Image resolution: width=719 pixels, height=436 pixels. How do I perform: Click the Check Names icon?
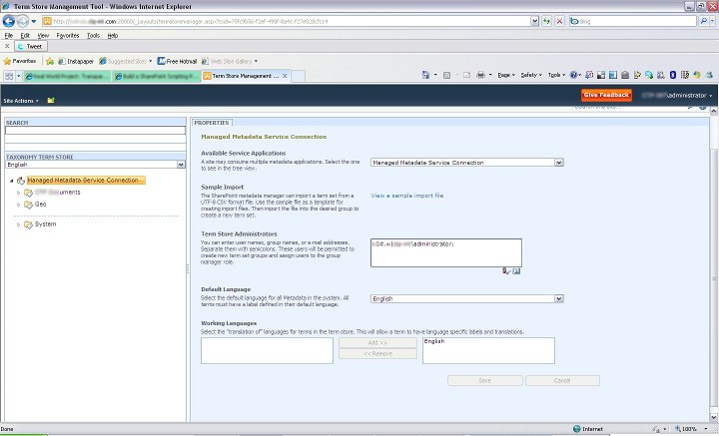tap(505, 271)
